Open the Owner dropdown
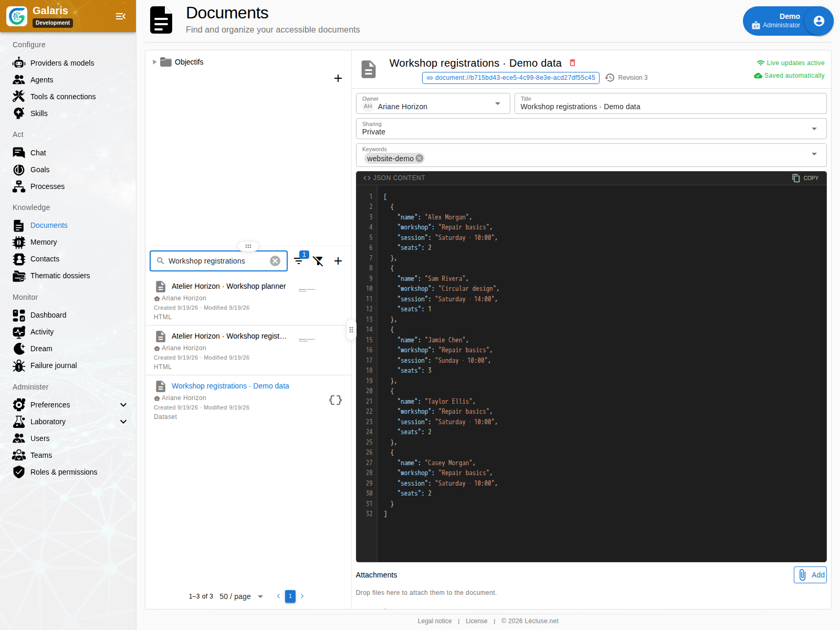 click(x=433, y=103)
